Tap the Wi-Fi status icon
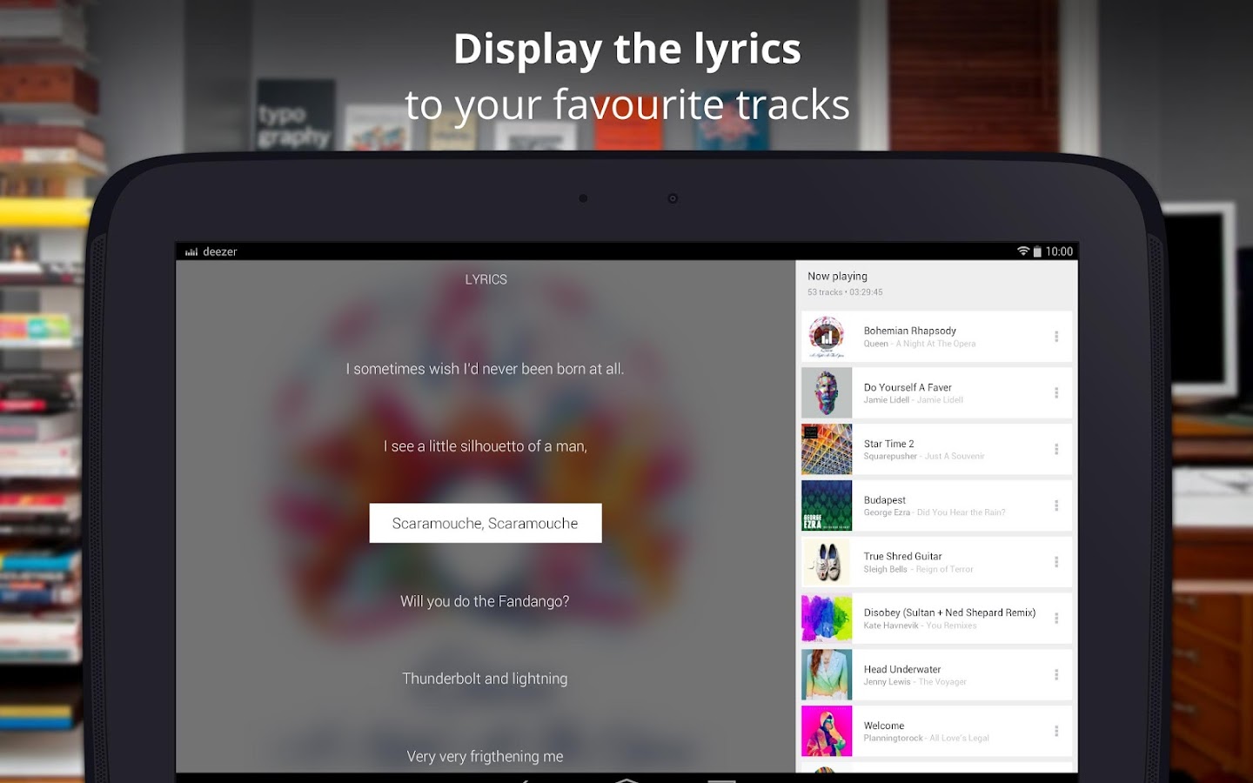The width and height of the screenshot is (1253, 783). pyautogui.click(x=1023, y=251)
